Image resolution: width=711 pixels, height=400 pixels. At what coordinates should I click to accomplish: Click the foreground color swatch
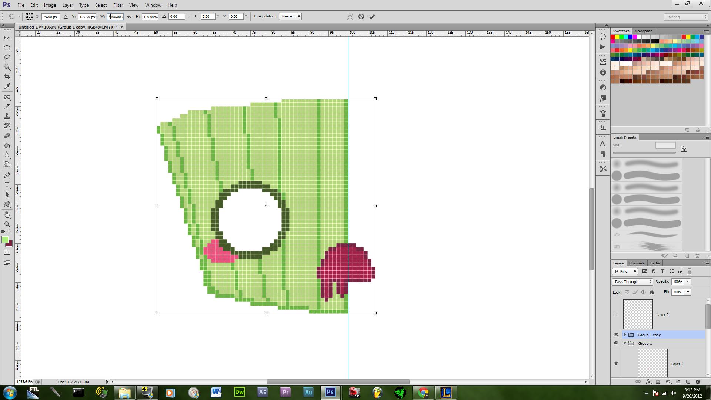pyautogui.click(x=5, y=240)
